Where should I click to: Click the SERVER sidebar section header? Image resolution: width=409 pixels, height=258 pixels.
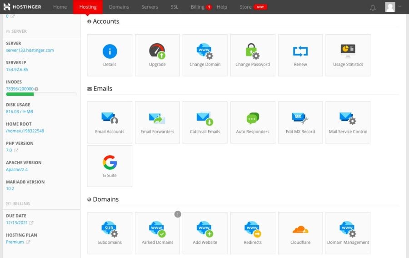point(16,31)
